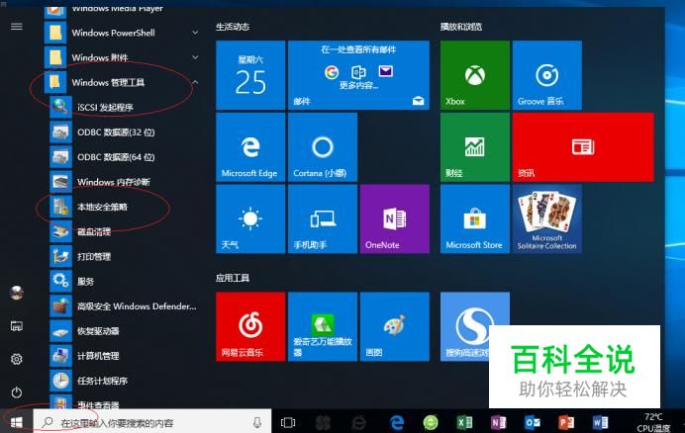Open ODBC 数据源(64 位)
Viewport: 685px width, 433px height.
click(124, 157)
